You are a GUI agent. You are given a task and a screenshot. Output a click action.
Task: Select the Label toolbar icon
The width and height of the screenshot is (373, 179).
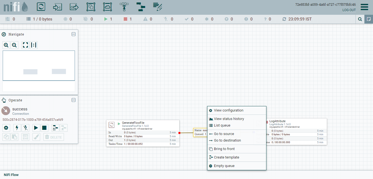157,7
